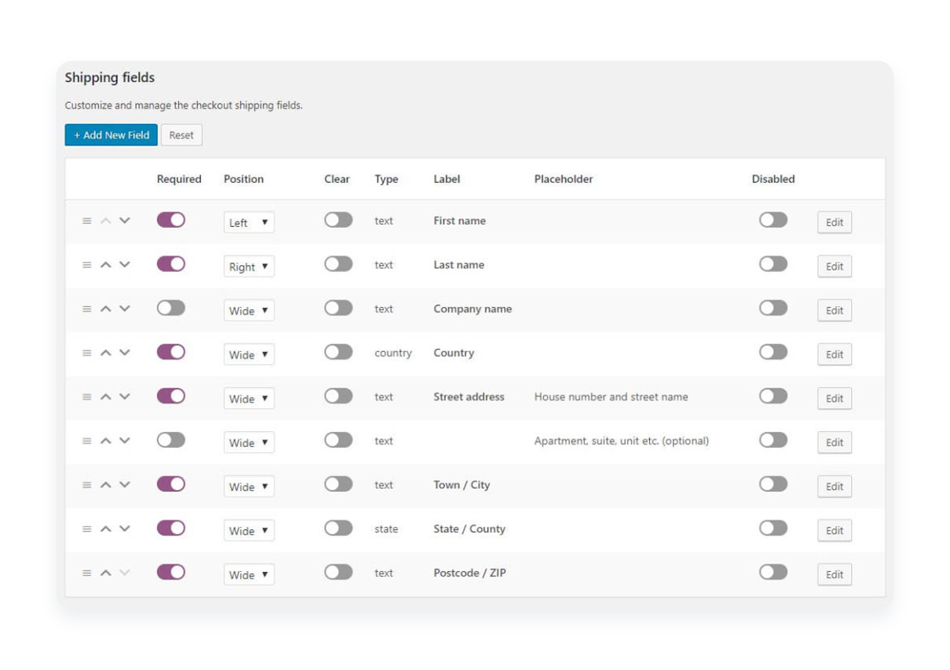Enable Required for Company name
This screenshot has height=670, width=950.
point(171,308)
